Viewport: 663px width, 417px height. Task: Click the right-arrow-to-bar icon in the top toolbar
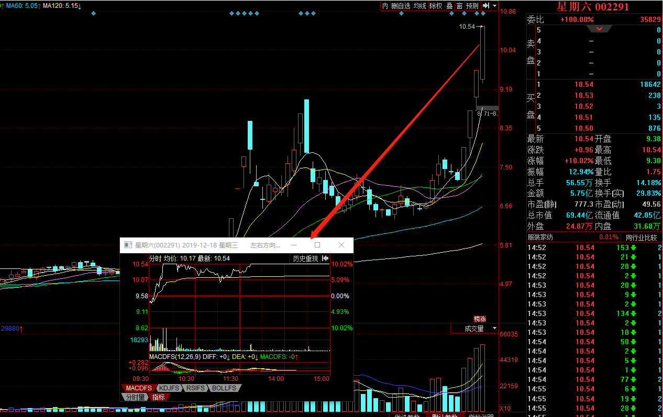coord(486,6)
